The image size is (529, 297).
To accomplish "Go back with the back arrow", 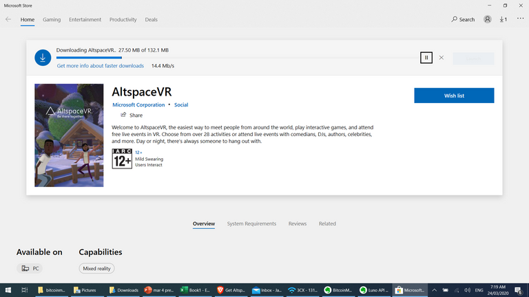I will coord(8,19).
